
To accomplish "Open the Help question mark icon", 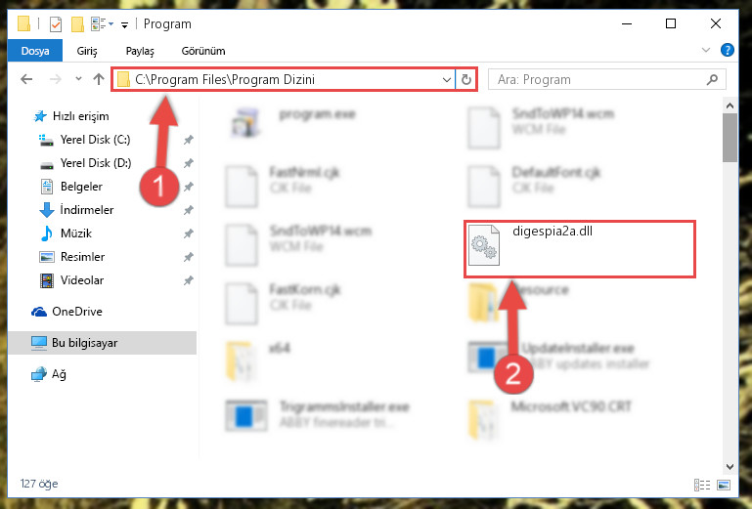I will point(727,50).
